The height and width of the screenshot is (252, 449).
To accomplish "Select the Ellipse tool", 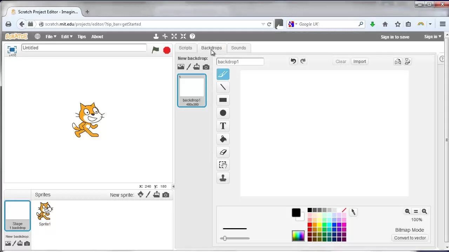I will (223, 113).
